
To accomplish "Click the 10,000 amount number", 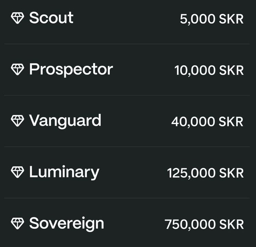I will [x=195, y=71].
